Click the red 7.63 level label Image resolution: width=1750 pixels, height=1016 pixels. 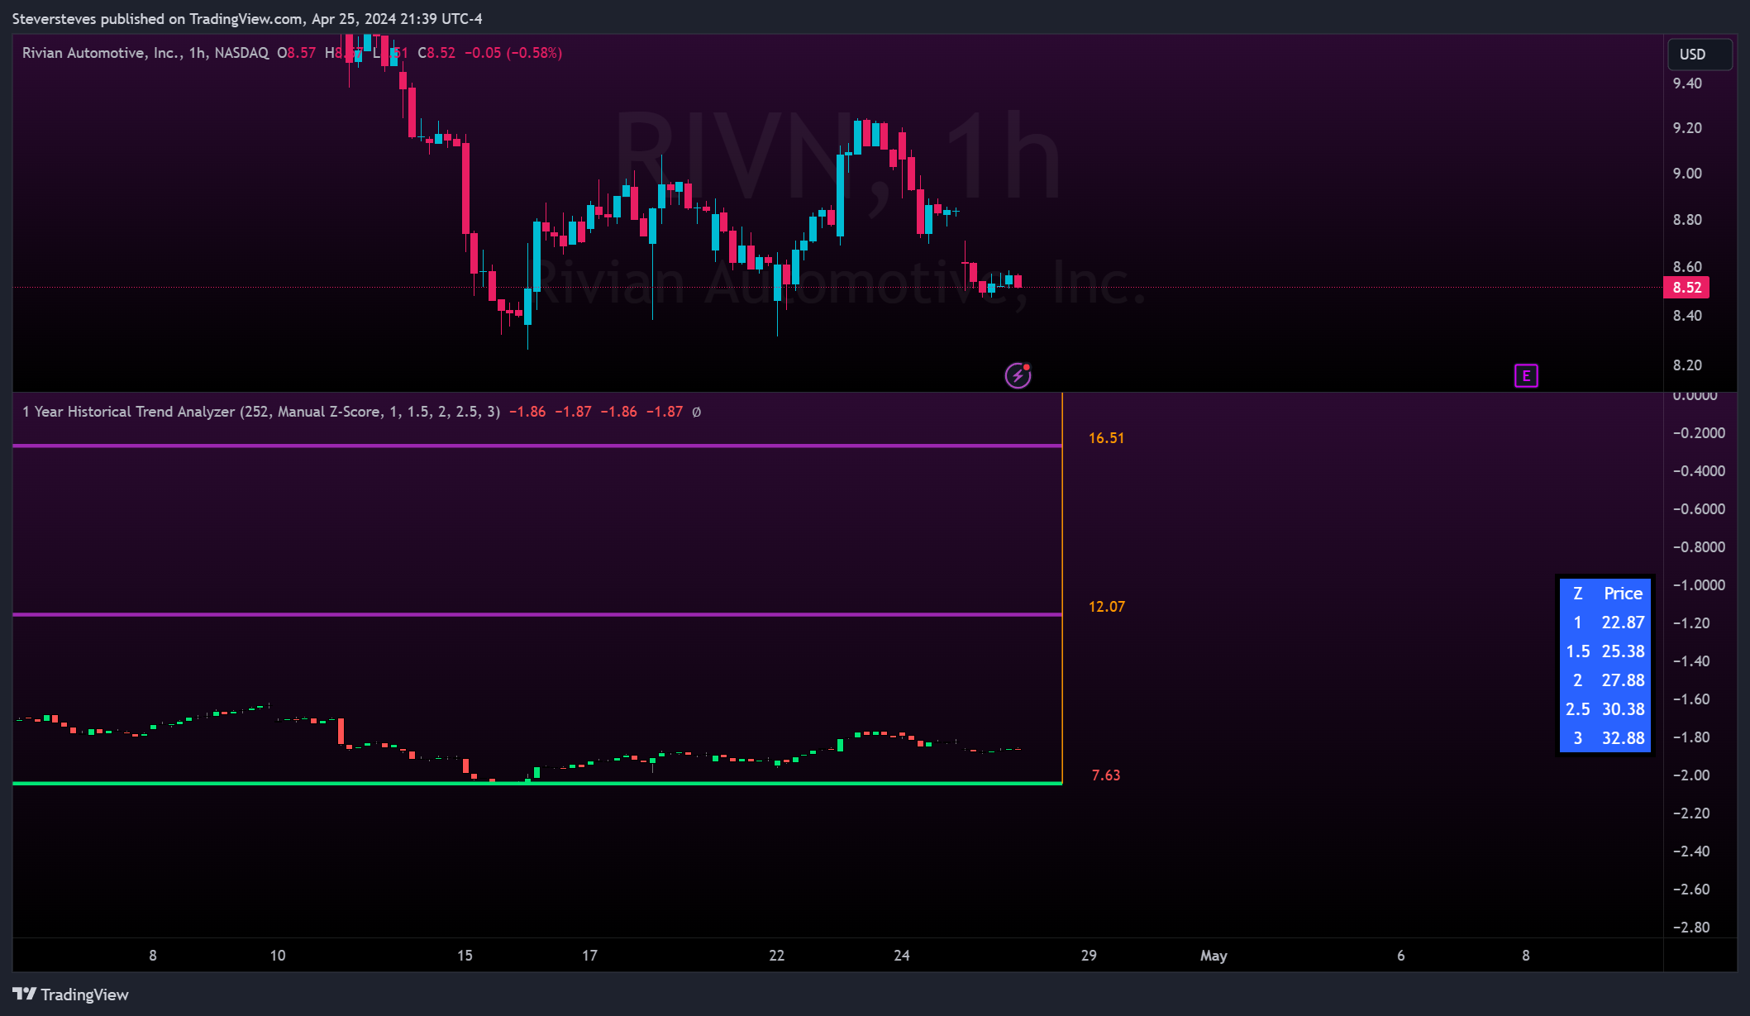(1106, 775)
